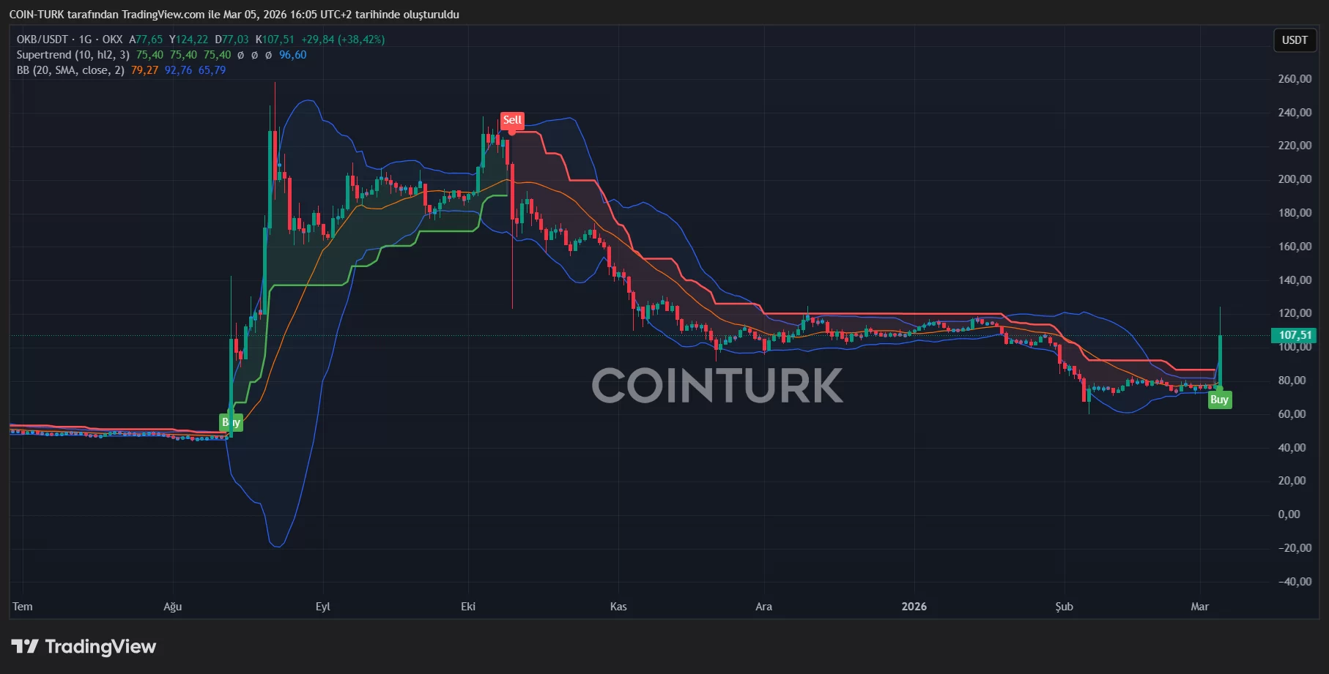This screenshot has width=1329, height=674.
Task: Click the Eki month label on the time axis
Action: [468, 607]
